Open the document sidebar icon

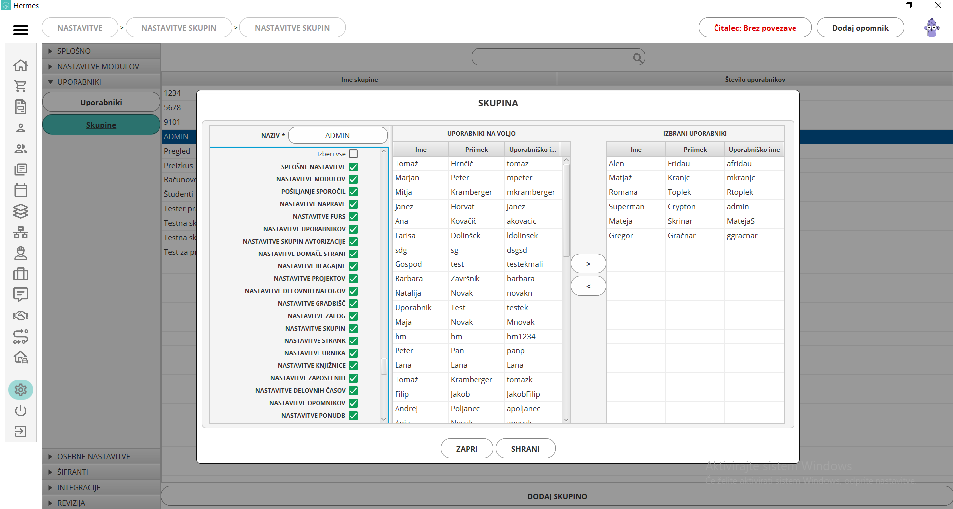point(21,107)
